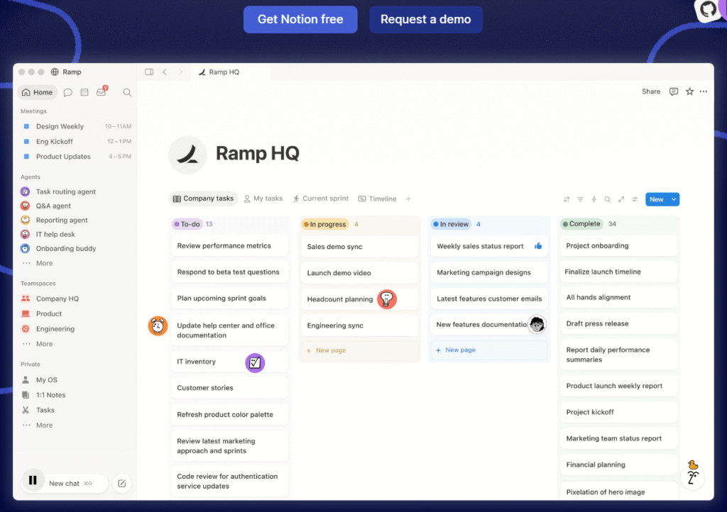This screenshot has height=512, width=727.
Task: Click thumbs-up on Weekly sales status report
Action: coord(538,246)
